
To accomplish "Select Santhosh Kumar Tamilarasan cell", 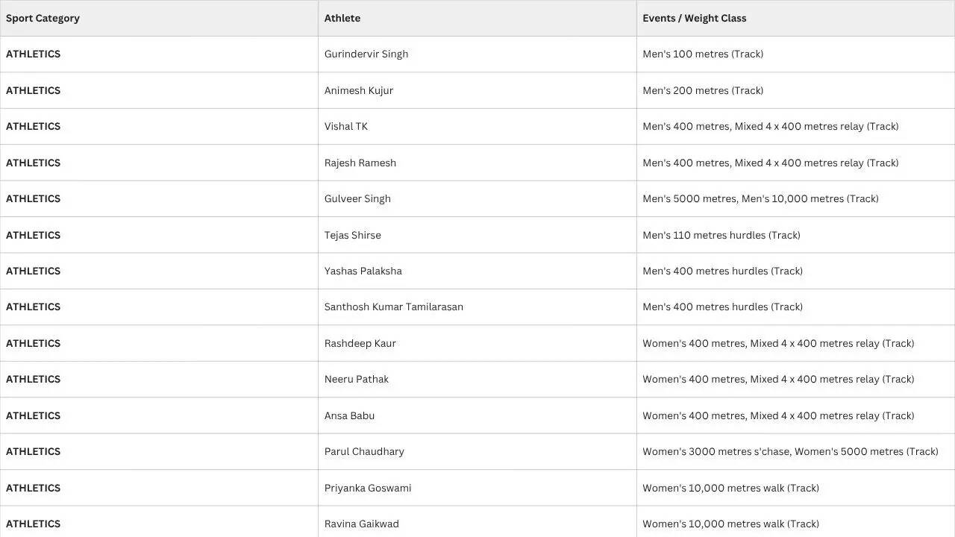I will tap(477, 307).
